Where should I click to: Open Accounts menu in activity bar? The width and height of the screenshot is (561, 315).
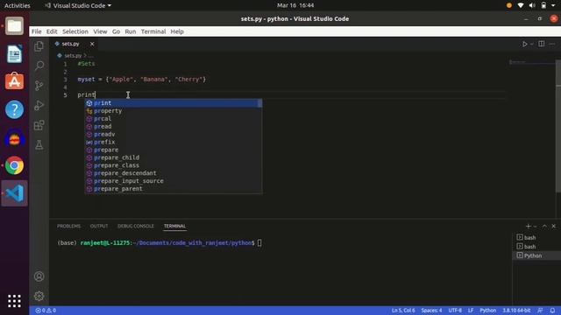click(x=39, y=276)
